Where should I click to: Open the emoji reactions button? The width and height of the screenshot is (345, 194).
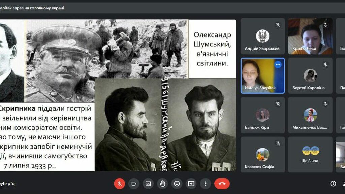pyautogui.click(x=177, y=184)
